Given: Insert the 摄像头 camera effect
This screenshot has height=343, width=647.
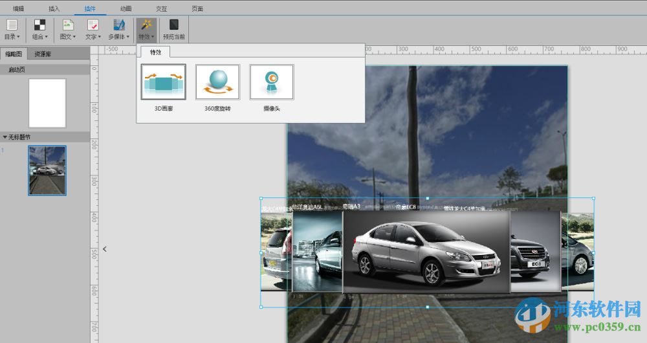Looking at the screenshot, I should point(272,82).
